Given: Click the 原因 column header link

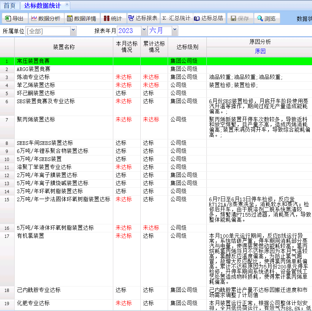Looking at the screenshot, I should coord(260,51).
